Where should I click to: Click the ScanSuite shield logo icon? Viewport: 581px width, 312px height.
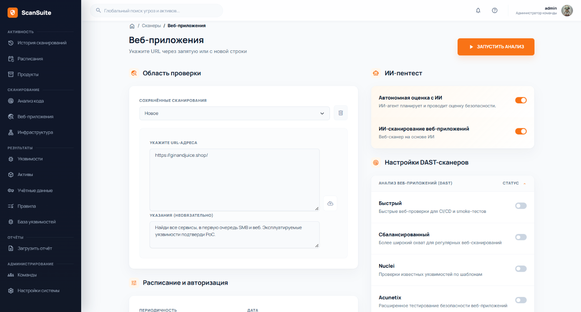pos(13,13)
